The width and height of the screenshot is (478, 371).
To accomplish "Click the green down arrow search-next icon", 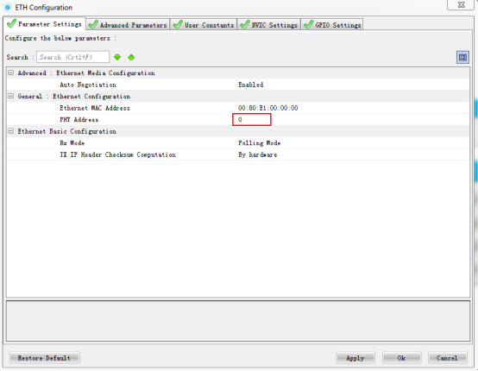I will coord(117,57).
